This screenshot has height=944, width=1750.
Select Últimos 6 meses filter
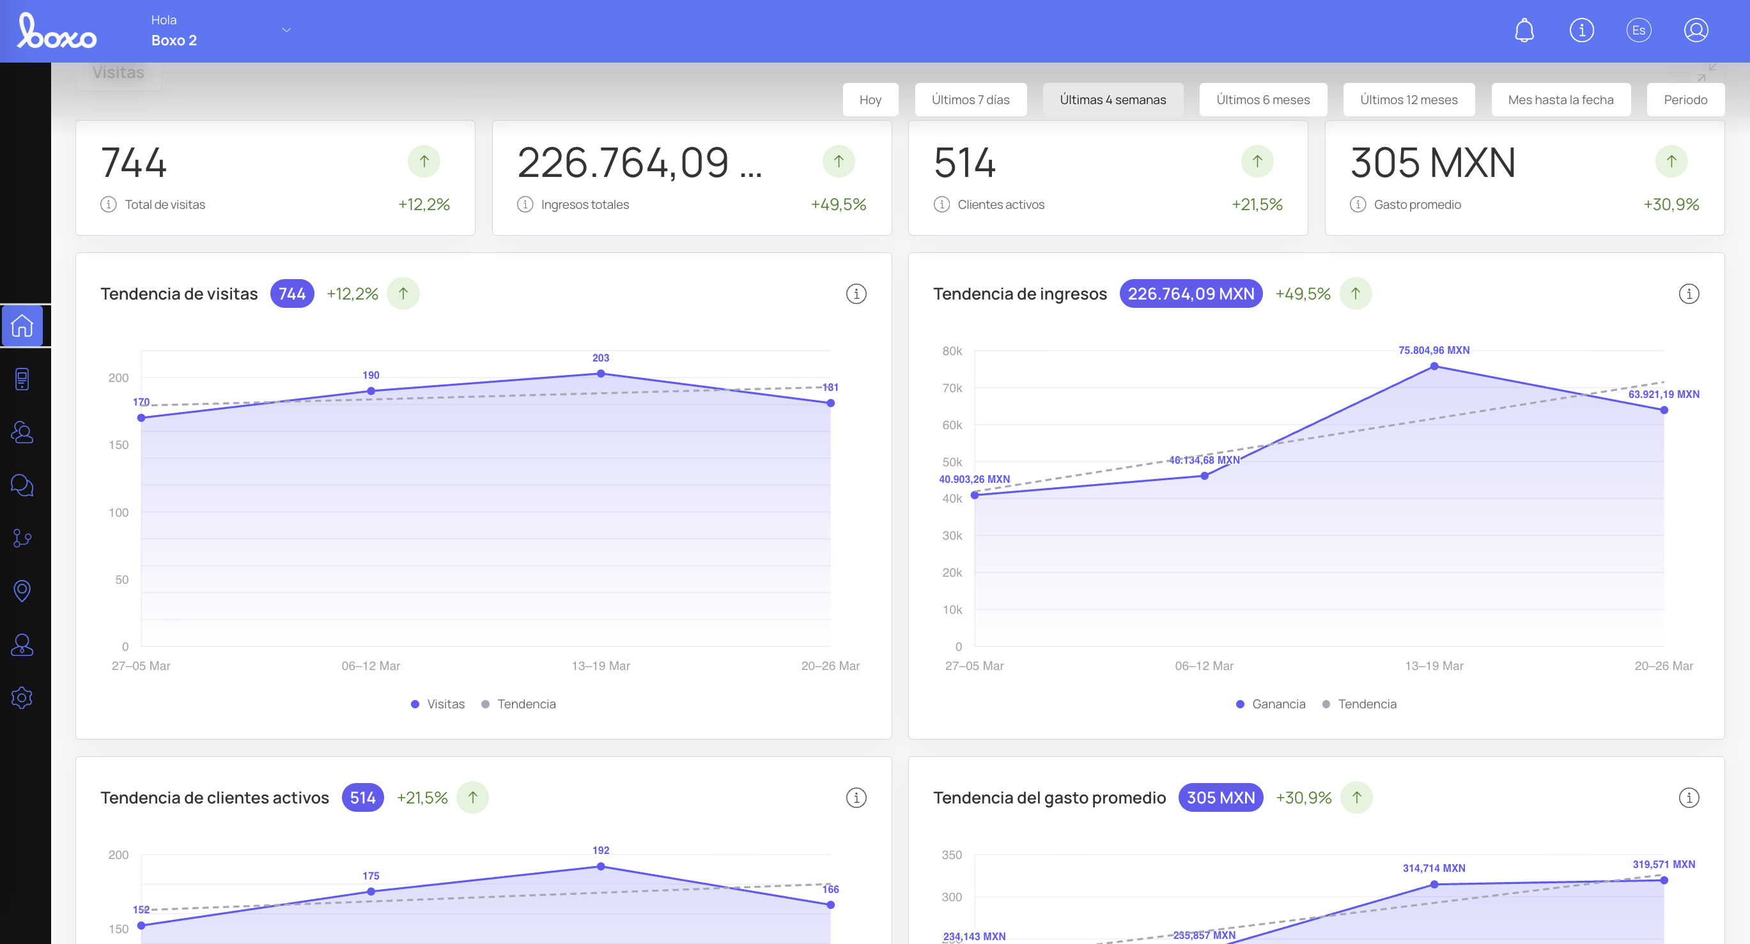1263,100
